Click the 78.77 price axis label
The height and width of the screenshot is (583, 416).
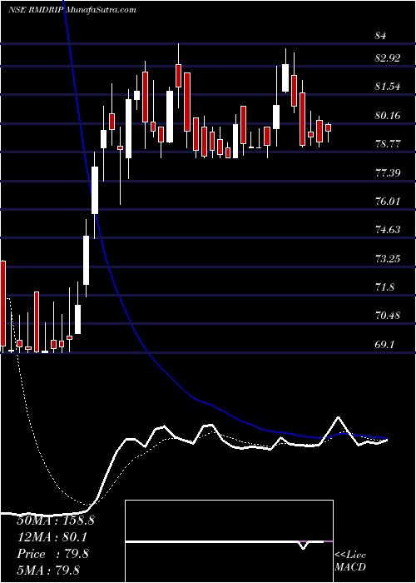[389, 144]
